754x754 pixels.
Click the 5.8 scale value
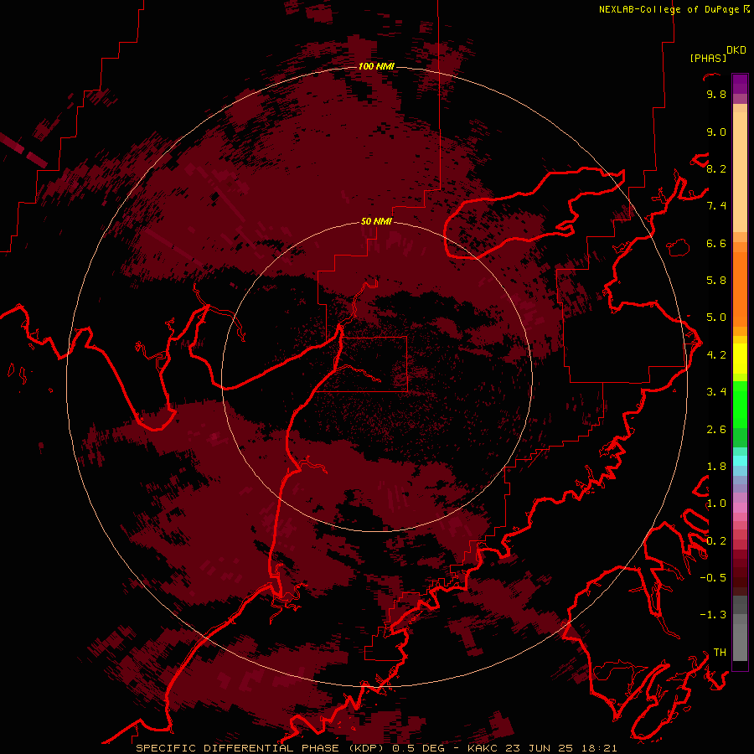click(x=716, y=281)
